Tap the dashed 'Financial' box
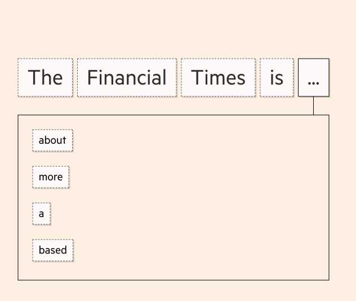 coord(127,77)
